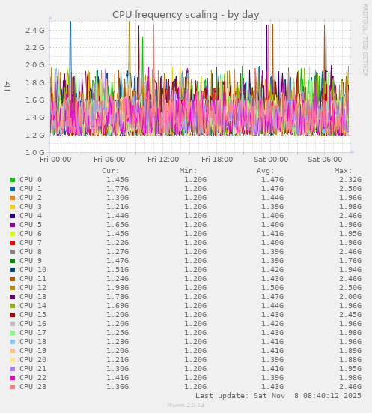Click CPU 5 current value 1.65G

pos(118,225)
